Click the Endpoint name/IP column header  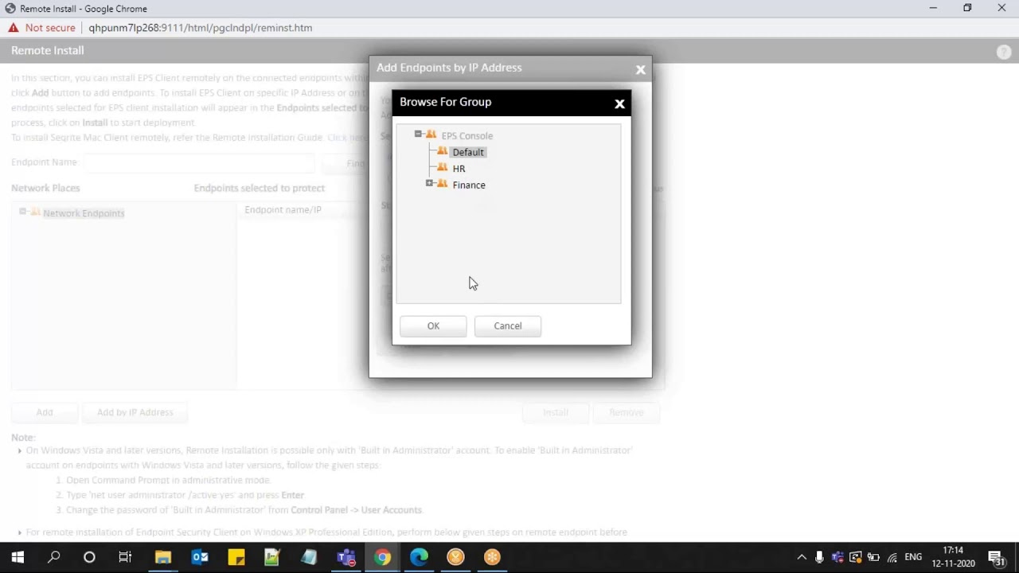pyautogui.click(x=283, y=210)
